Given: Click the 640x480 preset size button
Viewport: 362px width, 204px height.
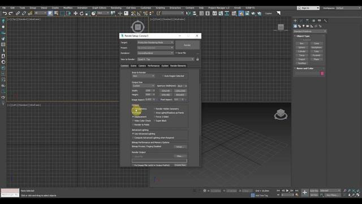Looking at the screenshot, I should click(166, 95).
